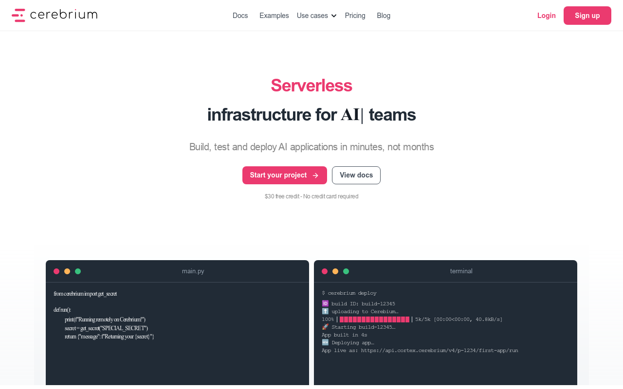Image resolution: width=623 pixels, height=389 pixels.
Task: Click the cerebrium wordmark text in header
Action: [64, 15]
